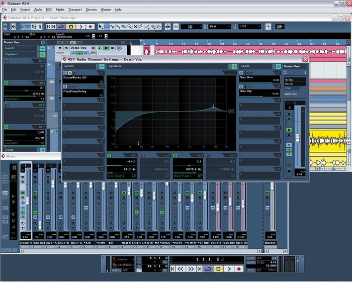Select the Range Selection tool
This screenshot has width=352, height=282.
point(107,27)
